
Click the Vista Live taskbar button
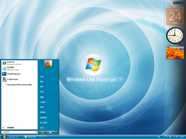point(35,137)
